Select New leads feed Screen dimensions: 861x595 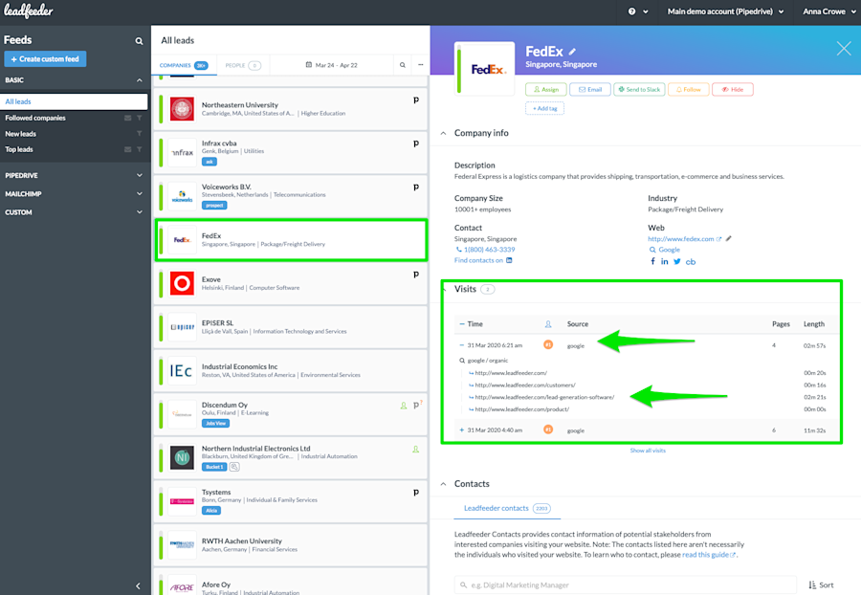point(21,133)
